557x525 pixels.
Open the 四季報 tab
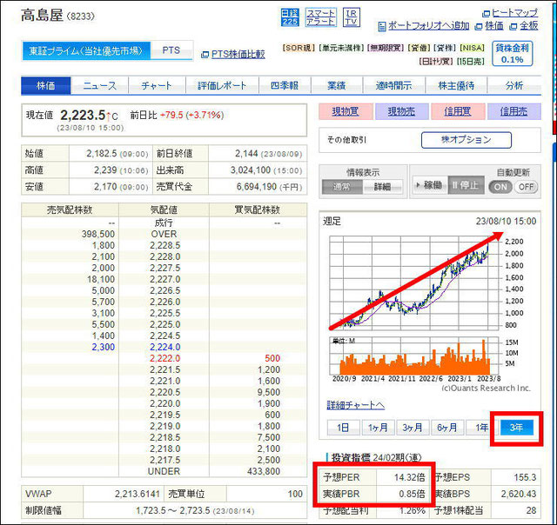[x=285, y=85]
